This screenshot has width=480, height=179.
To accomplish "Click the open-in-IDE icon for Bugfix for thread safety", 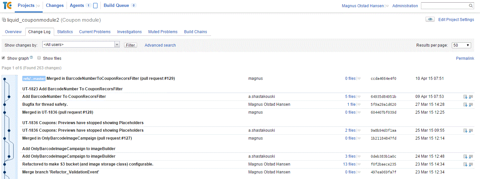I will point(471,105).
